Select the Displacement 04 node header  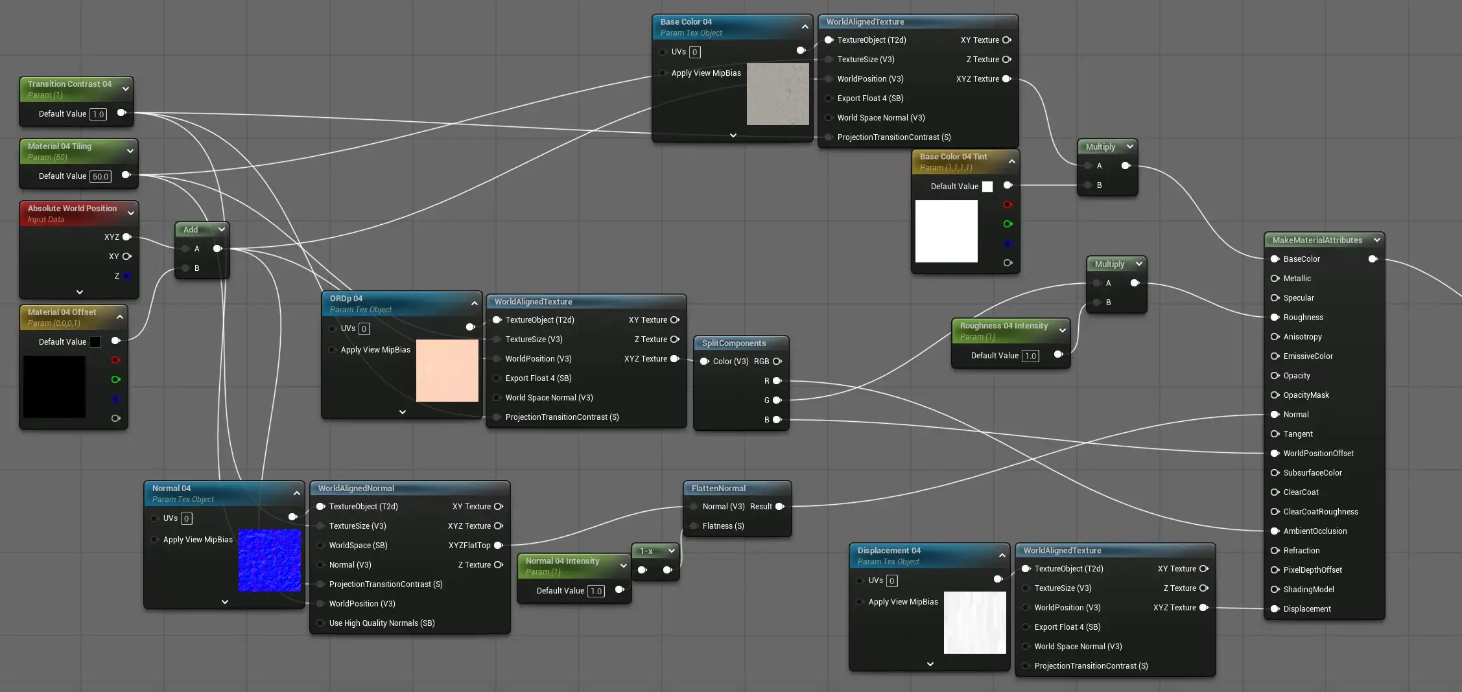pos(929,555)
